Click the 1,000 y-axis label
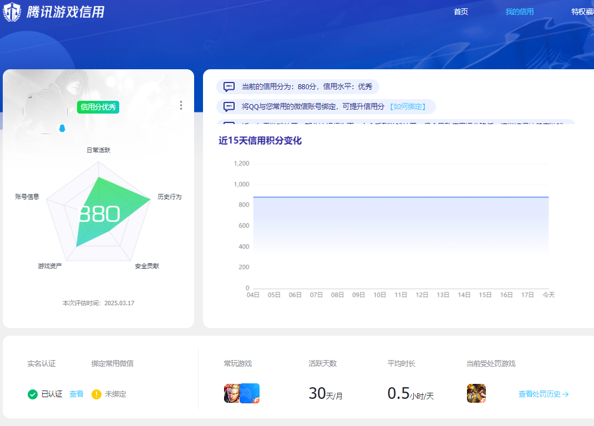The image size is (594, 426). tap(241, 184)
